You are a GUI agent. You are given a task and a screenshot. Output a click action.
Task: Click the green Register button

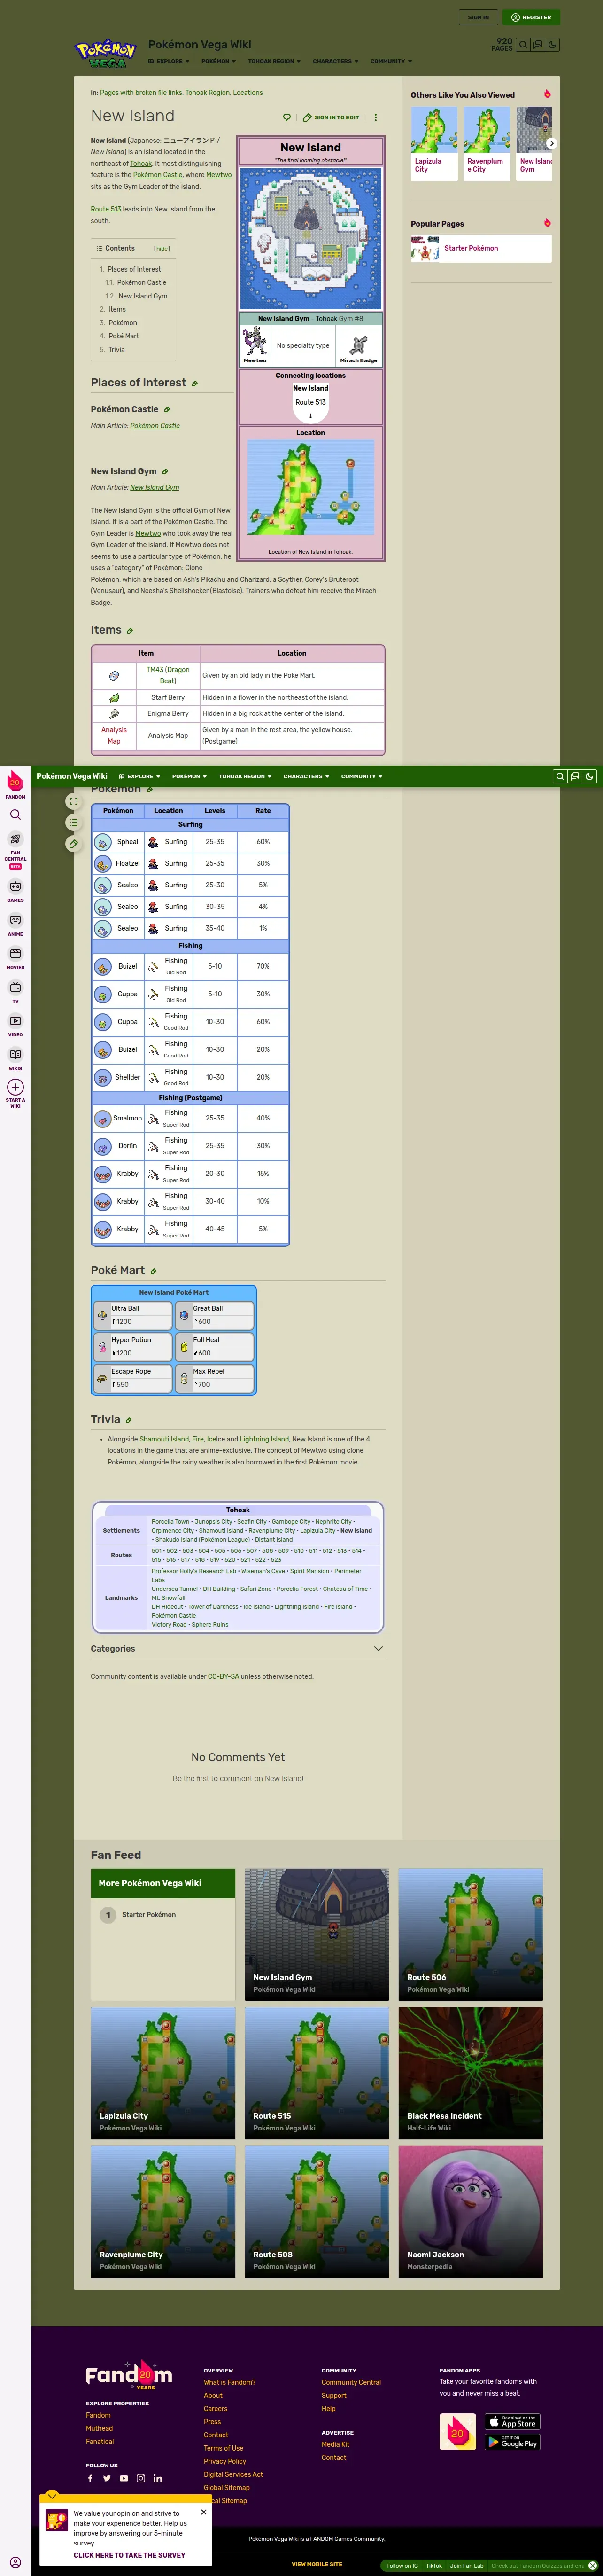click(x=531, y=17)
